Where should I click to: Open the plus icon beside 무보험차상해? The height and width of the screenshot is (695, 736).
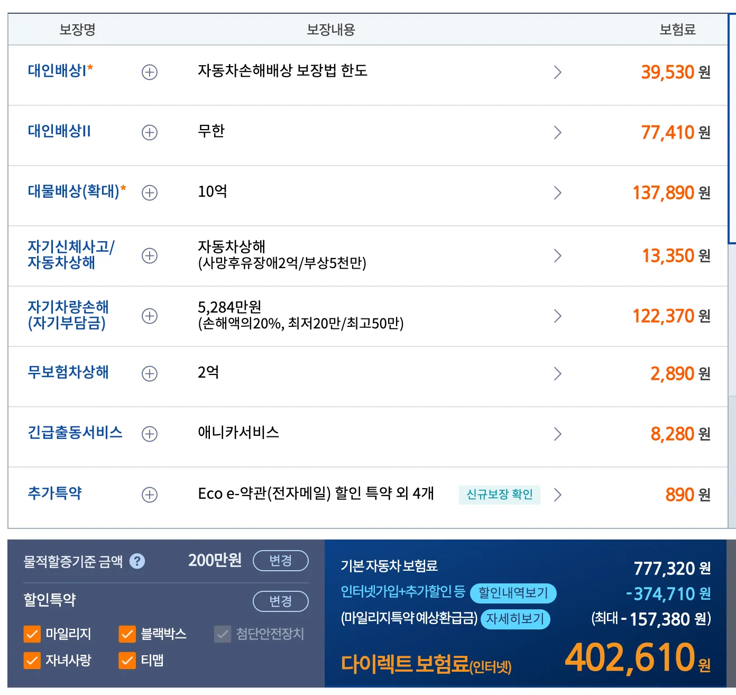tap(150, 374)
